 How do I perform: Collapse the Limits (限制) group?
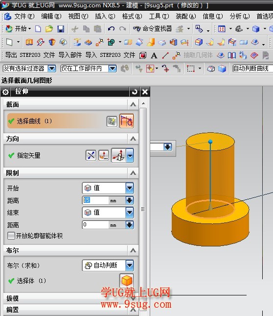point(133,173)
